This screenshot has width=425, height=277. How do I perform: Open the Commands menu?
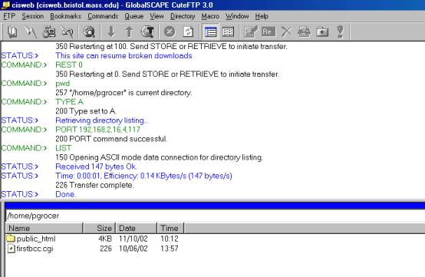click(103, 16)
